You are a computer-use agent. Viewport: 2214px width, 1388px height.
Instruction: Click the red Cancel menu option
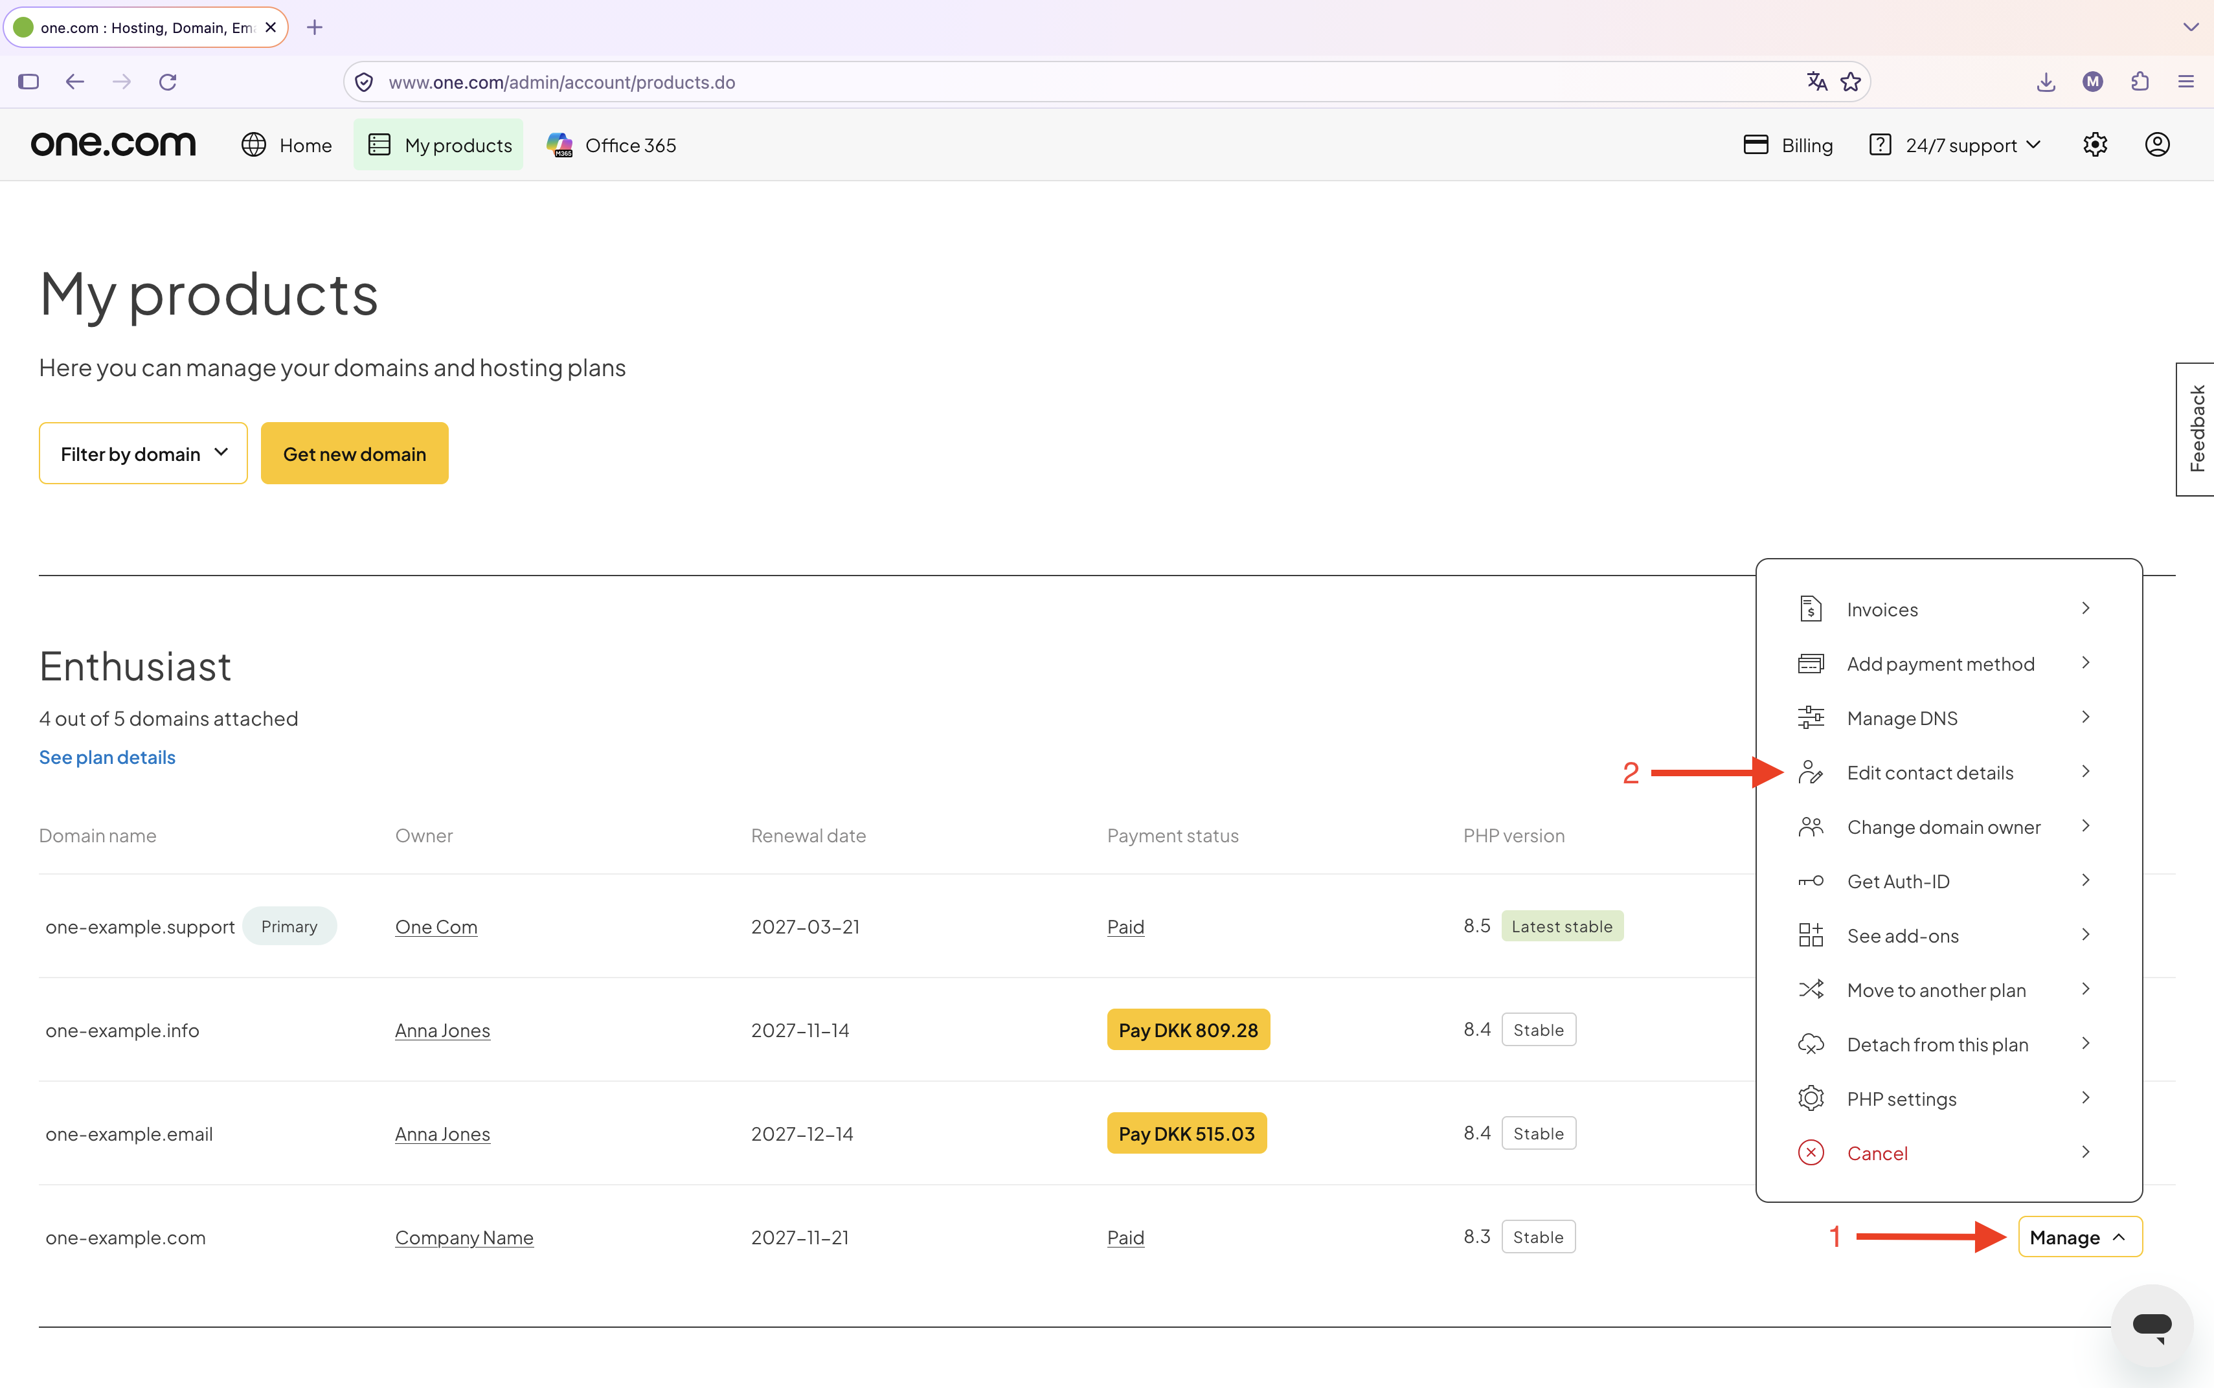1948,1152
